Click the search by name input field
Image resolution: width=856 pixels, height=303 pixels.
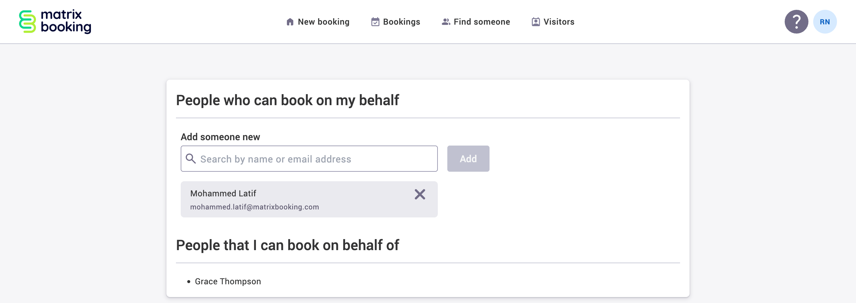click(309, 159)
